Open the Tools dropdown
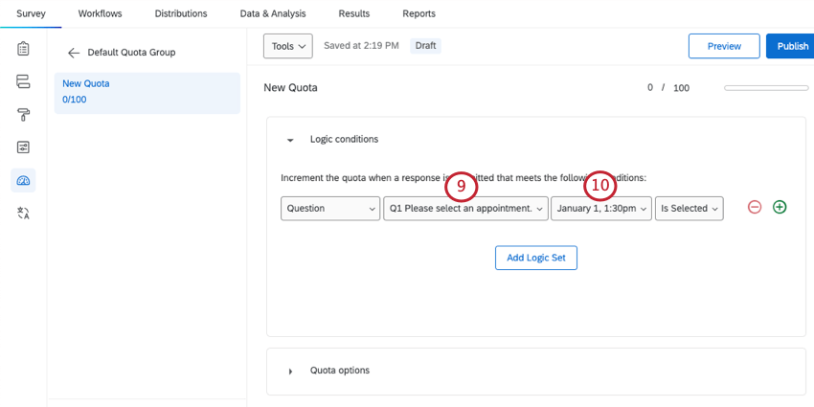This screenshot has height=407, width=814. (288, 46)
